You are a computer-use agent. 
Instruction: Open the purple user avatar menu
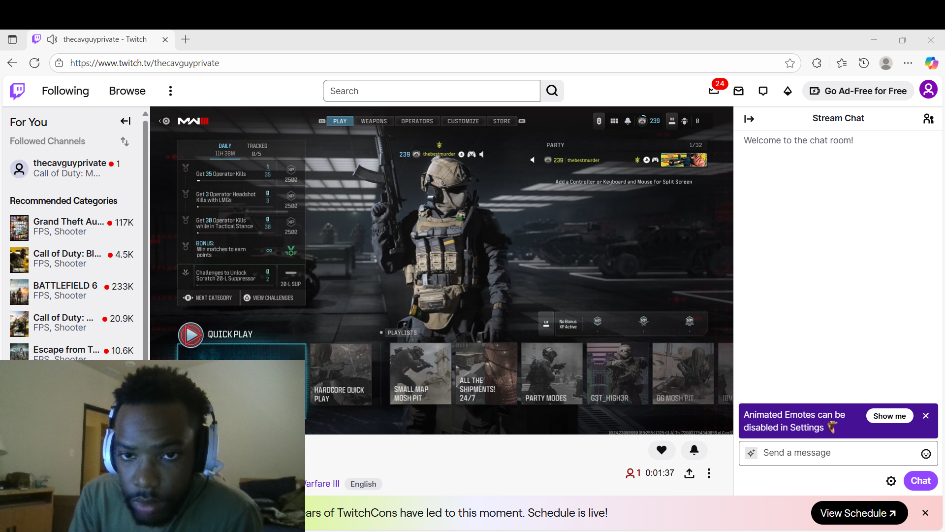(x=928, y=90)
